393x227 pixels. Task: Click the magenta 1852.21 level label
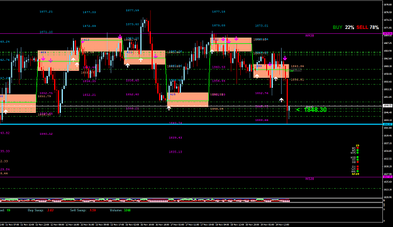click(x=89, y=95)
